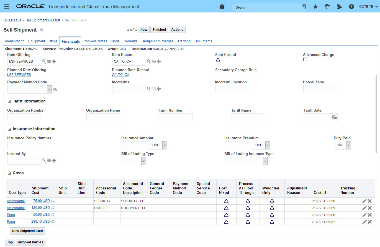The image size is (380, 247).
Task: Delete the 236.13 USD Base cost row
Action: (x=369, y=222)
